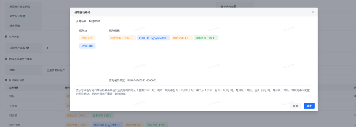Click the 规则块 heading
The width and height of the screenshot is (356, 127).
(x=83, y=31)
